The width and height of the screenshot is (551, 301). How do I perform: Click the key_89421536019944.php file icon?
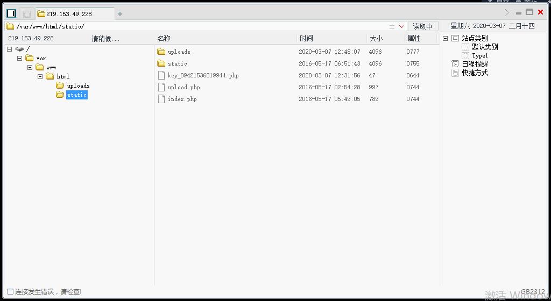[161, 75]
